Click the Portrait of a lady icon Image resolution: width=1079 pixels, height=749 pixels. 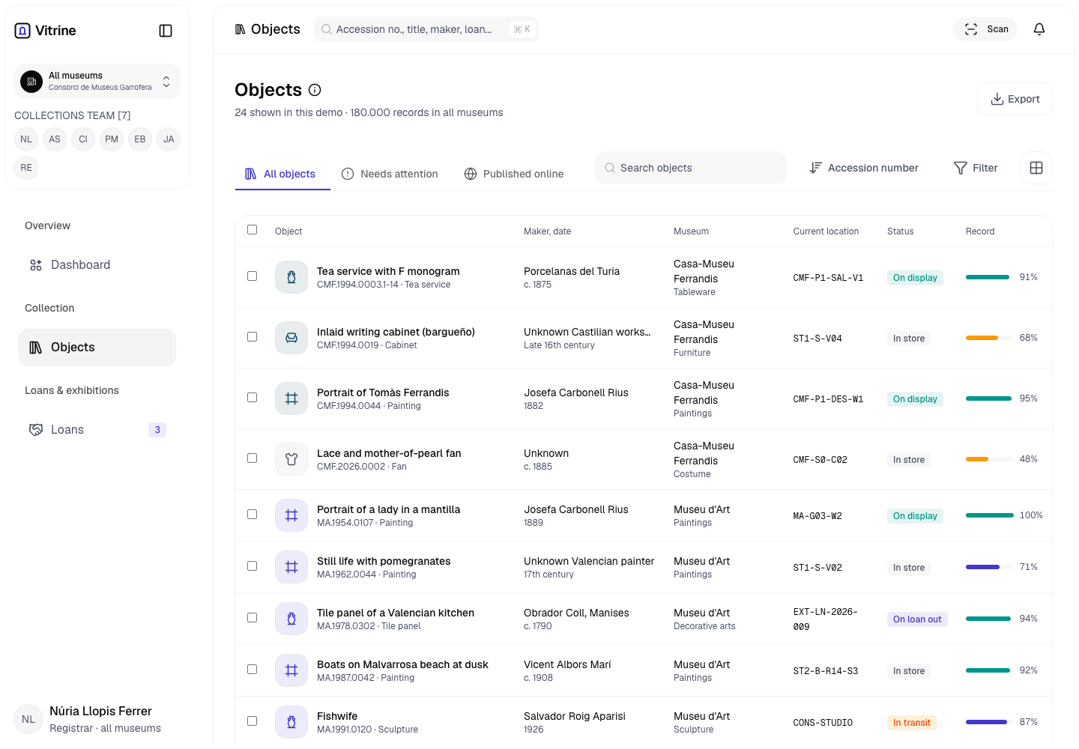[291, 515]
